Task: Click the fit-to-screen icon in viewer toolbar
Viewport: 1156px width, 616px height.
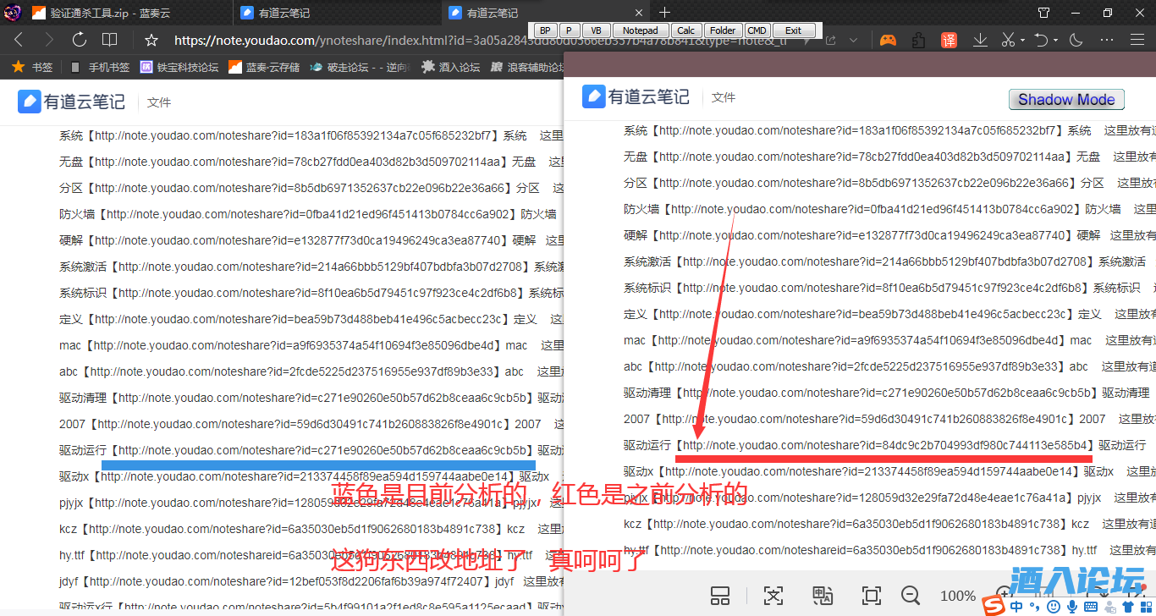Action: pyautogui.click(x=871, y=595)
